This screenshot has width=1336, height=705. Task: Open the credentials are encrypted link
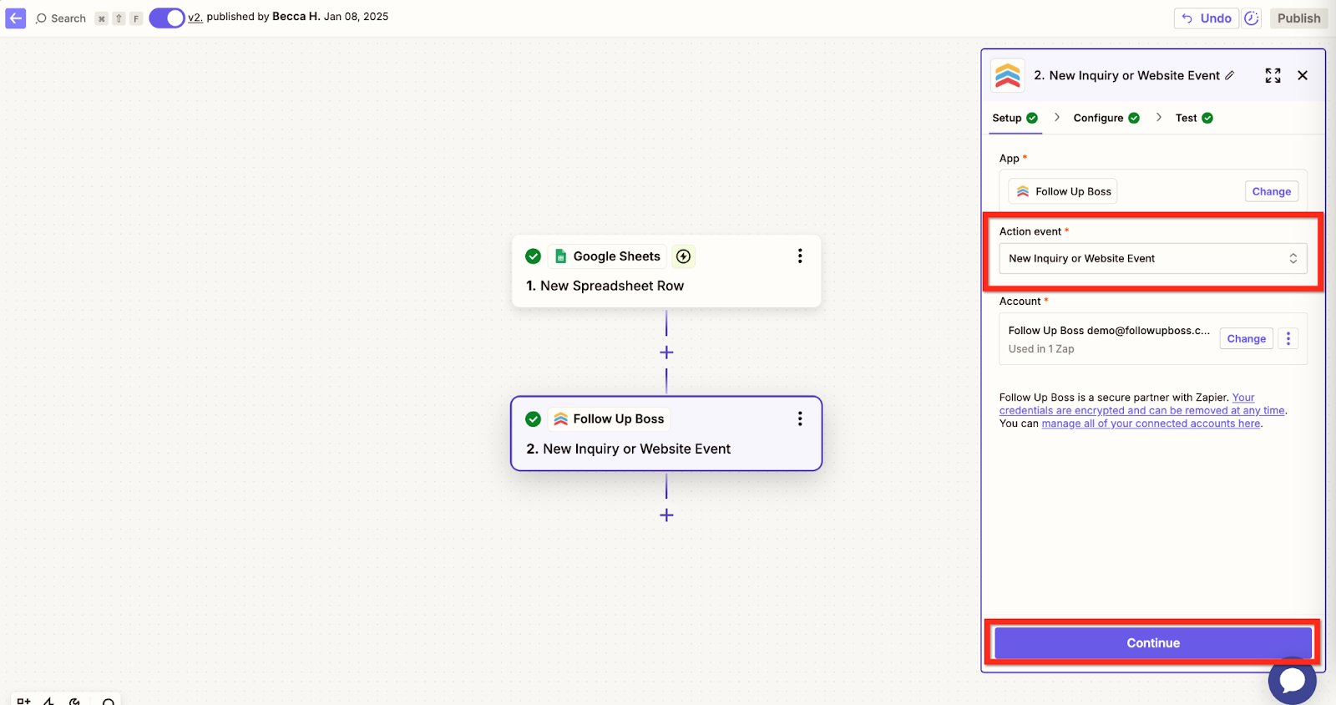click(x=1142, y=404)
